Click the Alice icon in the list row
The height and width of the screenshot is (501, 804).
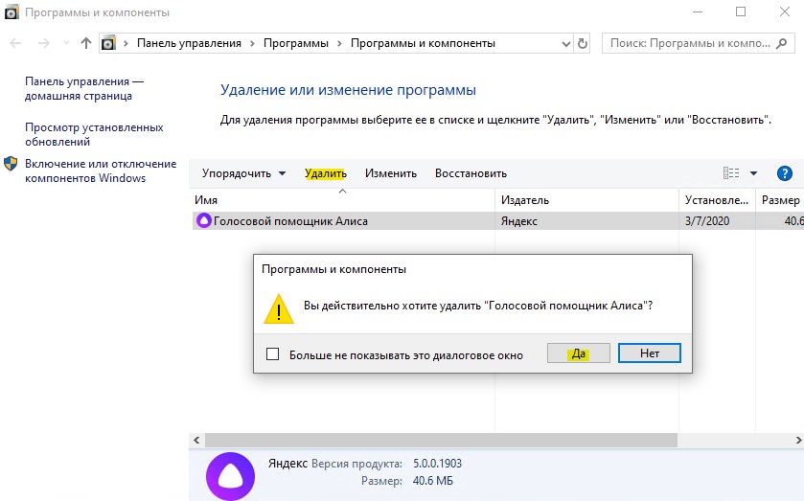[203, 221]
